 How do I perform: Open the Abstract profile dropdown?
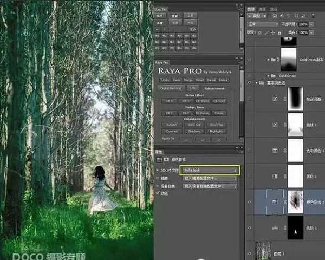click(x=211, y=178)
